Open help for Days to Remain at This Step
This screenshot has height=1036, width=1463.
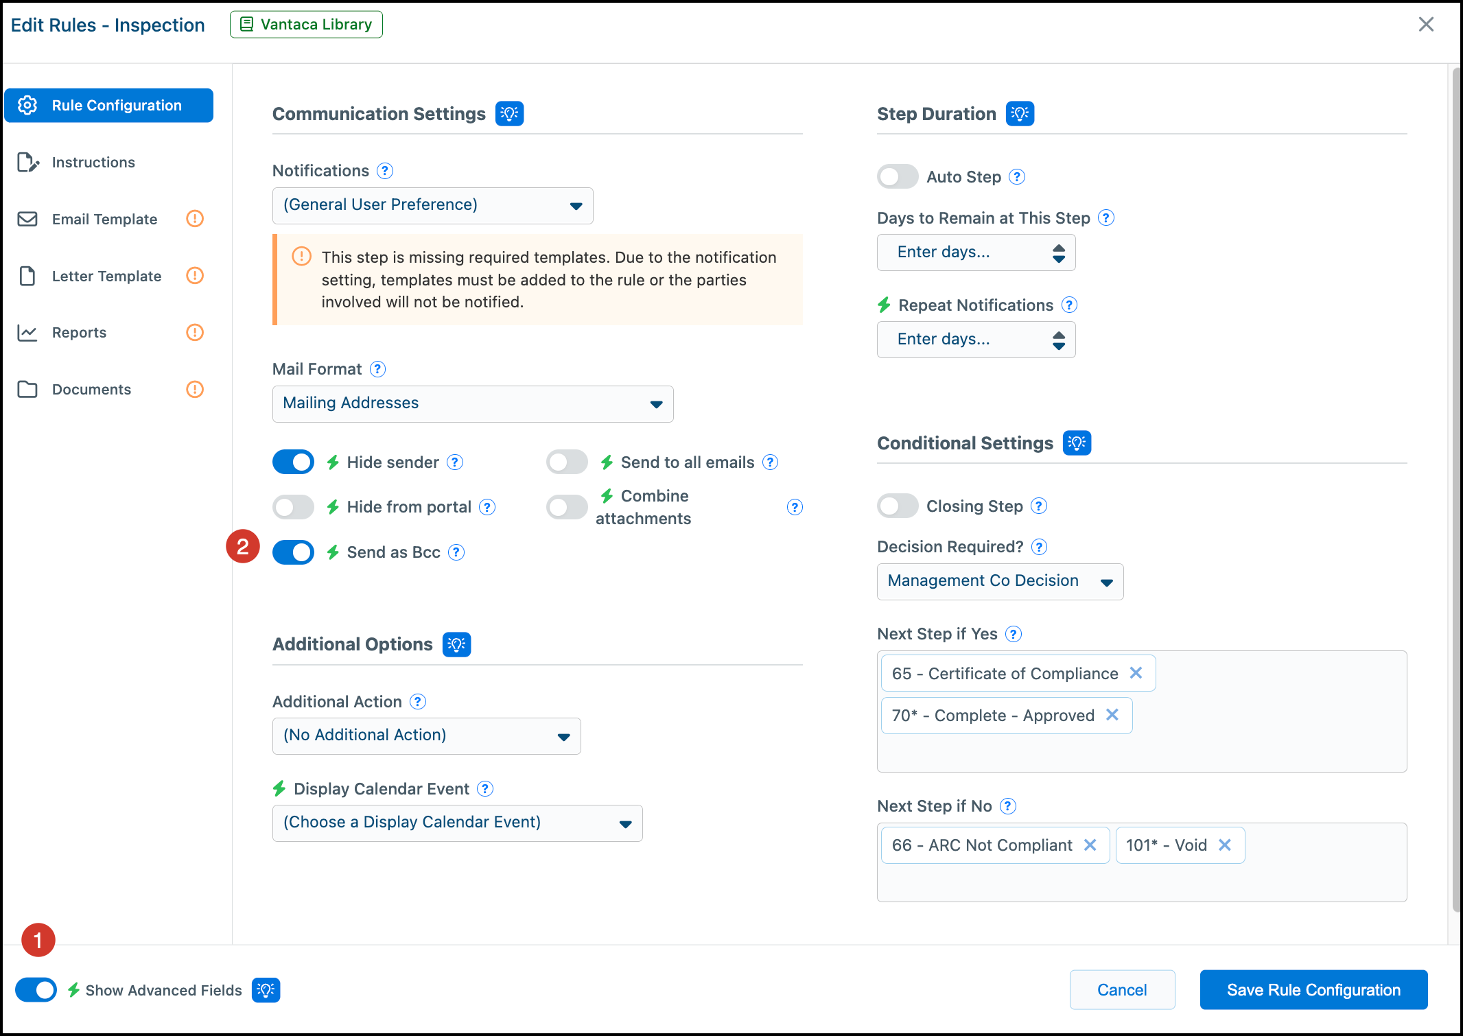[1106, 218]
